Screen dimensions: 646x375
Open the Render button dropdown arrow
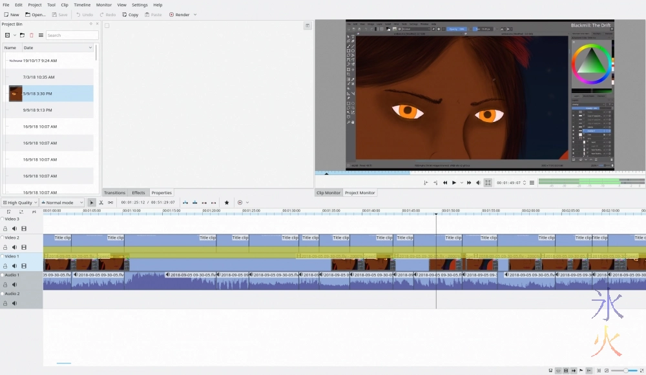[195, 15]
